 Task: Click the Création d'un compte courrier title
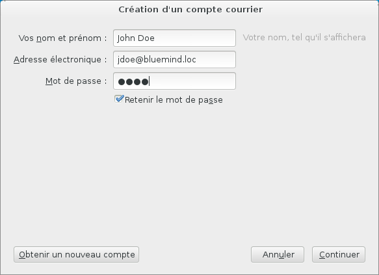(190, 9)
